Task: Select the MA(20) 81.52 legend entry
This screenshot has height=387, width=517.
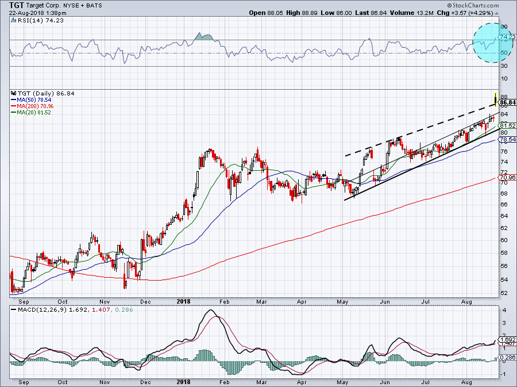Action: point(31,113)
